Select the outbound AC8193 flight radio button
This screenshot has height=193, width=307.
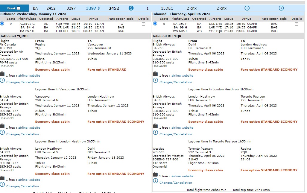tap(2, 24)
